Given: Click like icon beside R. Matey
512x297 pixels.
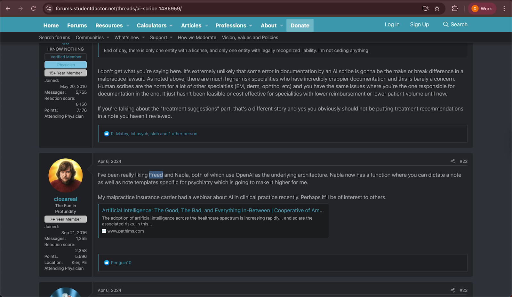Looking at the screenshot, I should point(107,134).
